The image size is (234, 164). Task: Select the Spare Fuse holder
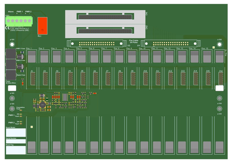pos(11,75)
